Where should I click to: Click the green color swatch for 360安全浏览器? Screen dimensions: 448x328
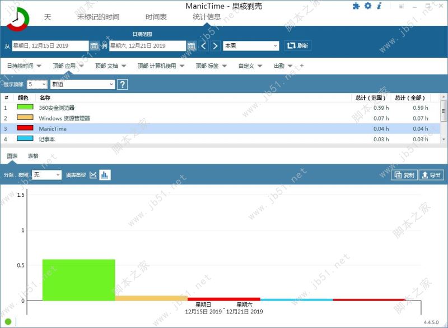25,107
